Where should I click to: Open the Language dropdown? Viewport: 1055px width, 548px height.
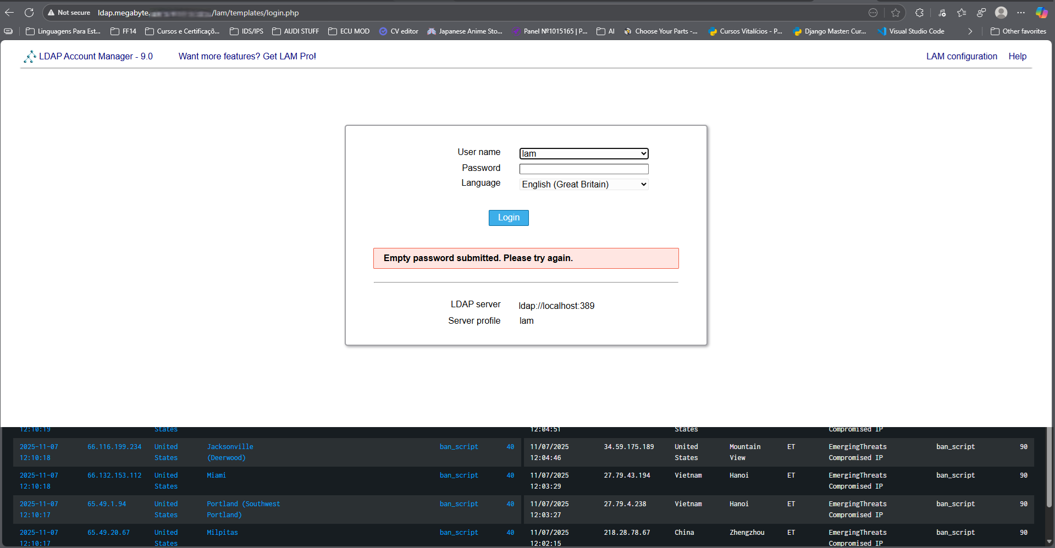tap(584, 185)
